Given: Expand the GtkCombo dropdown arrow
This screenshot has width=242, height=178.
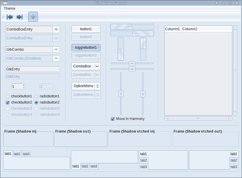Looking at the screenshot, I should click(x=56, y=50).
